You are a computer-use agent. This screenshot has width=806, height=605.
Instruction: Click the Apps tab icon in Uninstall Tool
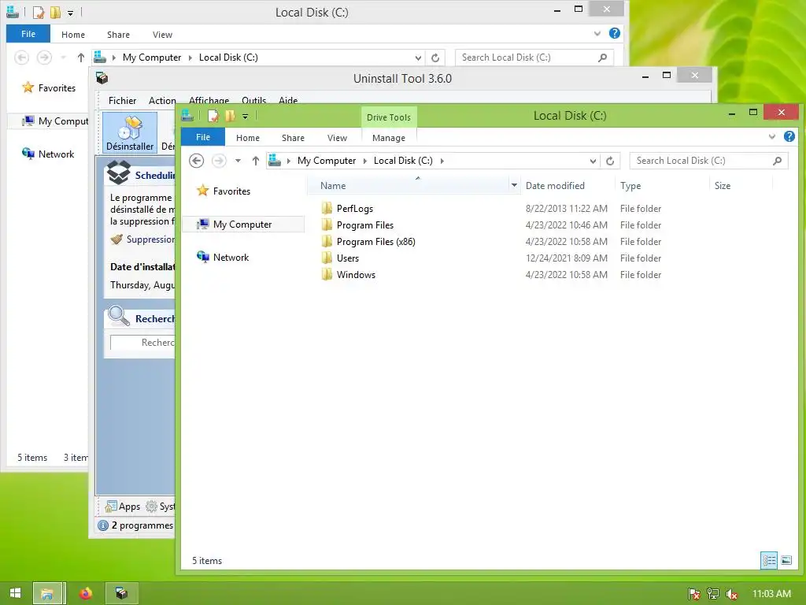(110, 507)
